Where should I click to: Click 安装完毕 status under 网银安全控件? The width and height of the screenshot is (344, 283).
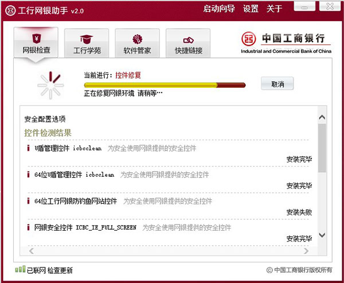[x=299, y=239]
